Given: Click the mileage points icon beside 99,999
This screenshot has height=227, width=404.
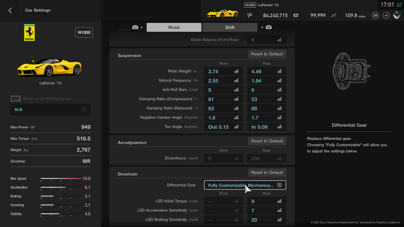Looking at the screenshot, I should (296, 15).
